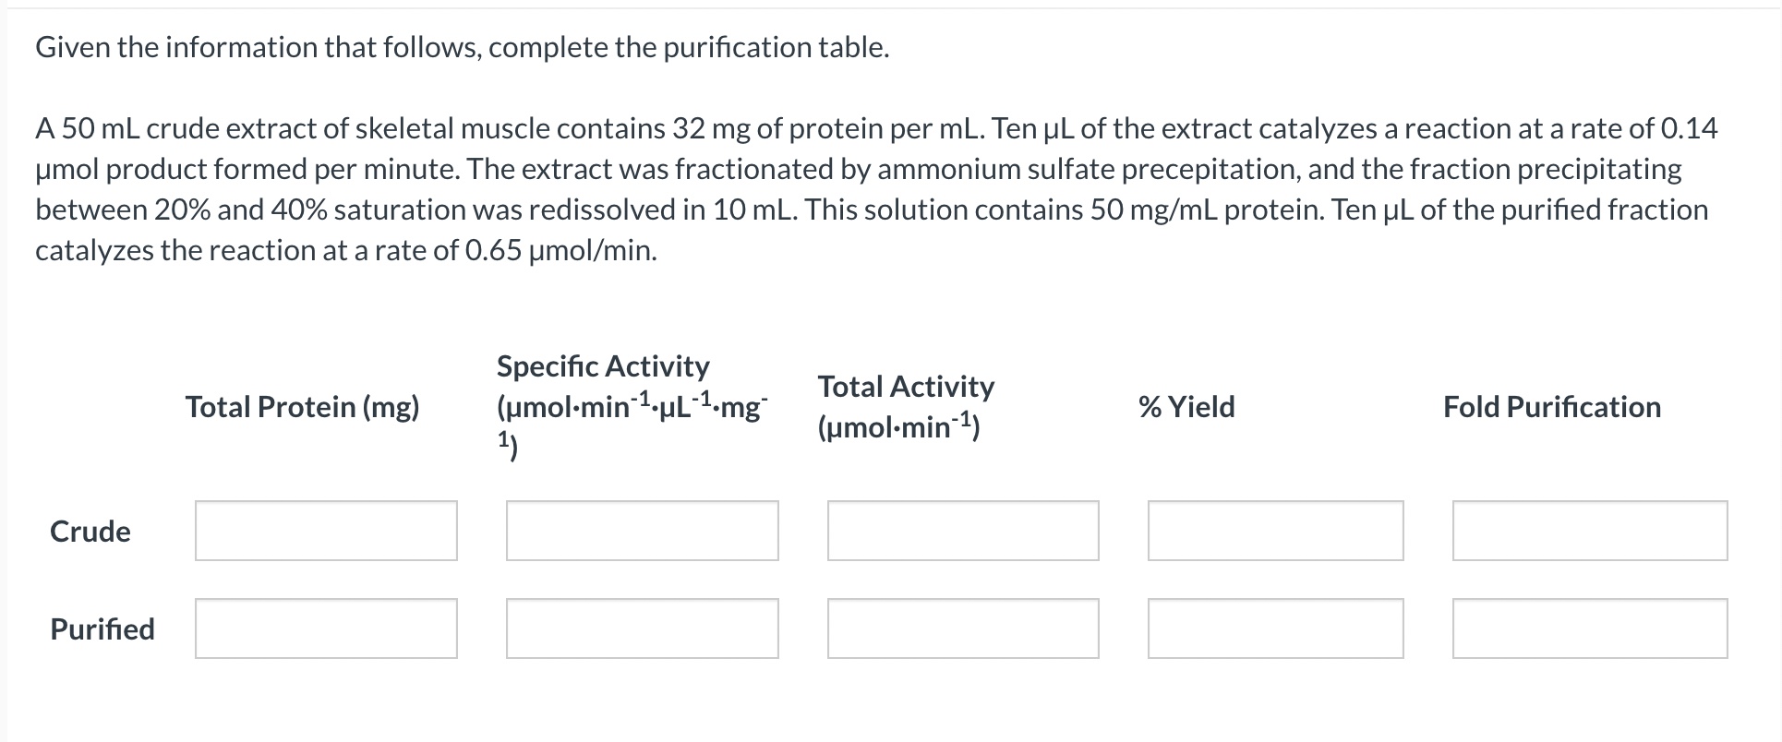Image resolution: width=1782 pixels, height=742 pixels.
Task: Click the "Crude" row label
Action: pyautogui.click(x=90, y=532)
